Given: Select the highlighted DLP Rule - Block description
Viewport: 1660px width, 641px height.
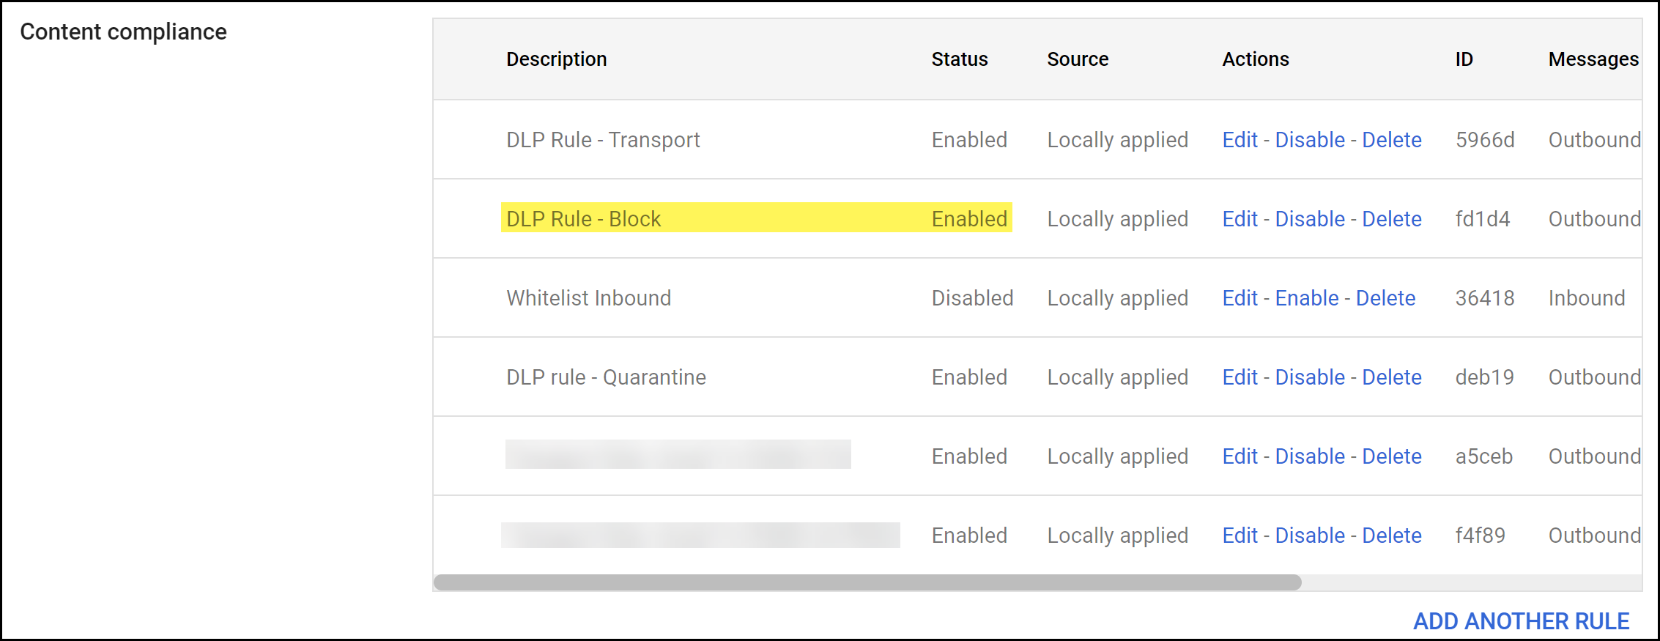Looking at the screenshot, I should click(583, 219).
